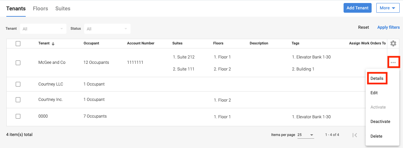The image size is (403, 148).
Task: Switch to the Tenants tab
Action: [16, 8]
